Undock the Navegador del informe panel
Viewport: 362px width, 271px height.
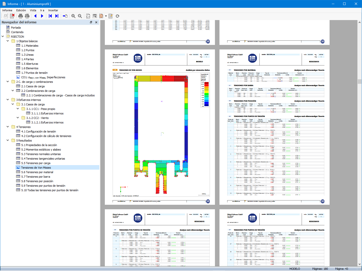(x=91, y=22)
